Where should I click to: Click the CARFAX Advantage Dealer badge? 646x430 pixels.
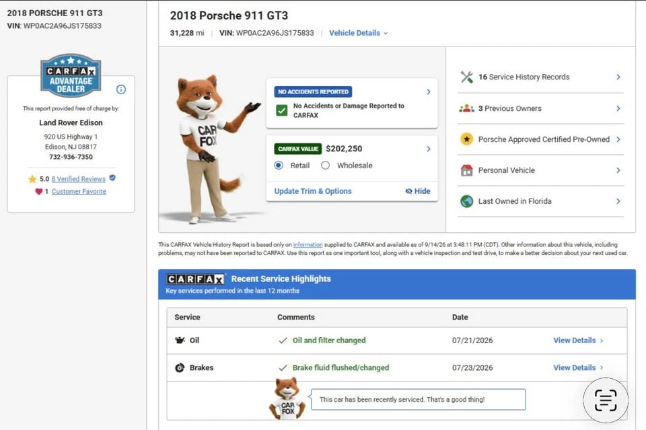[71, 75]
